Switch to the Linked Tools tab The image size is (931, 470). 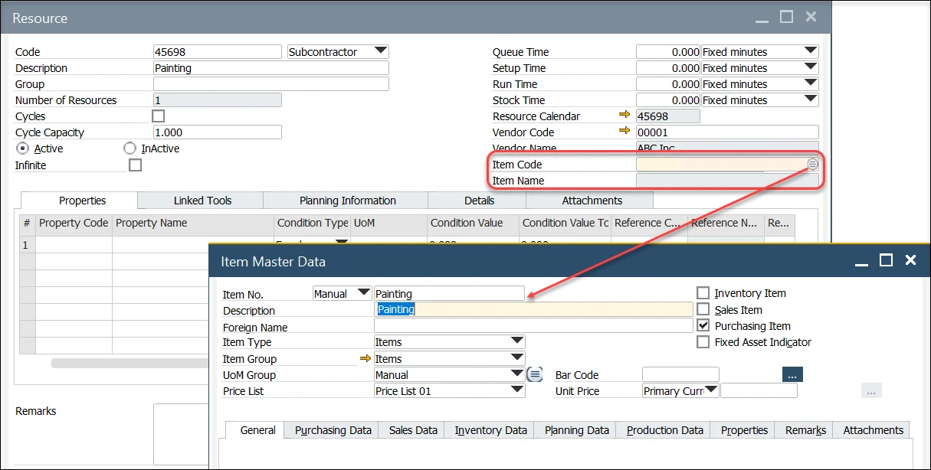click(202, 201)
